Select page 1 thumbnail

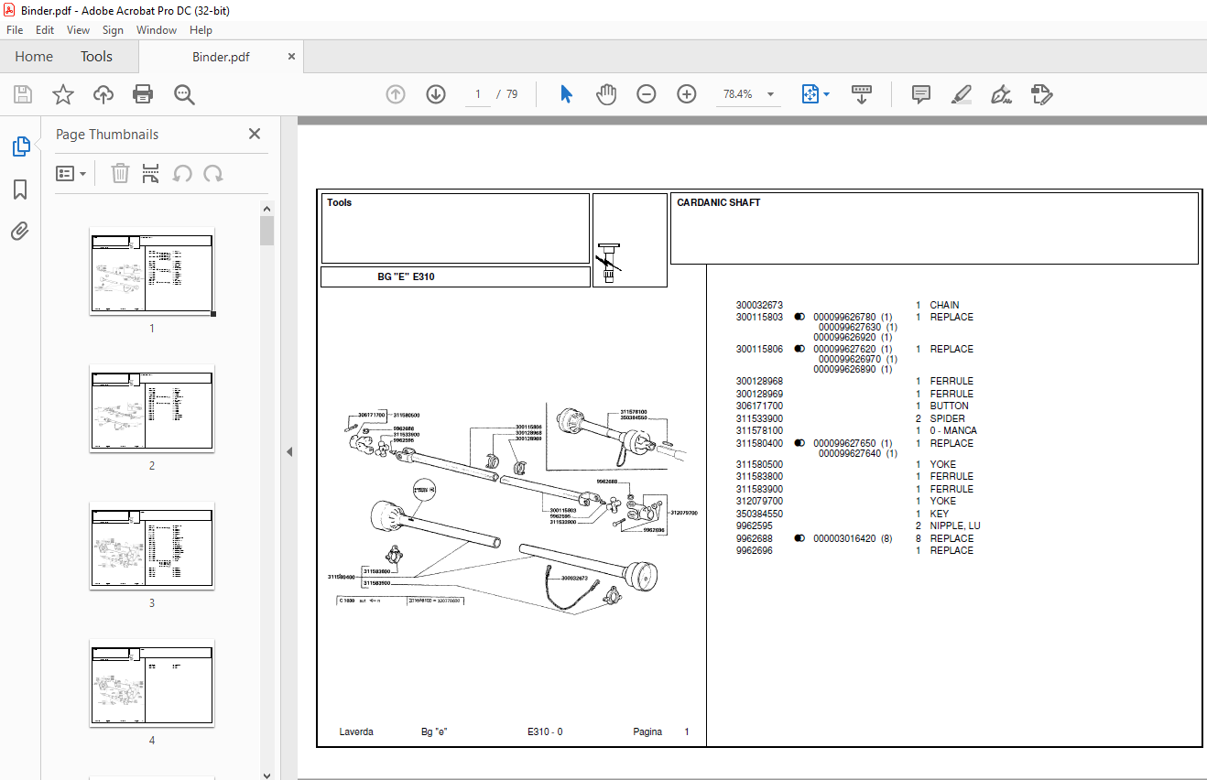[152, 272]
